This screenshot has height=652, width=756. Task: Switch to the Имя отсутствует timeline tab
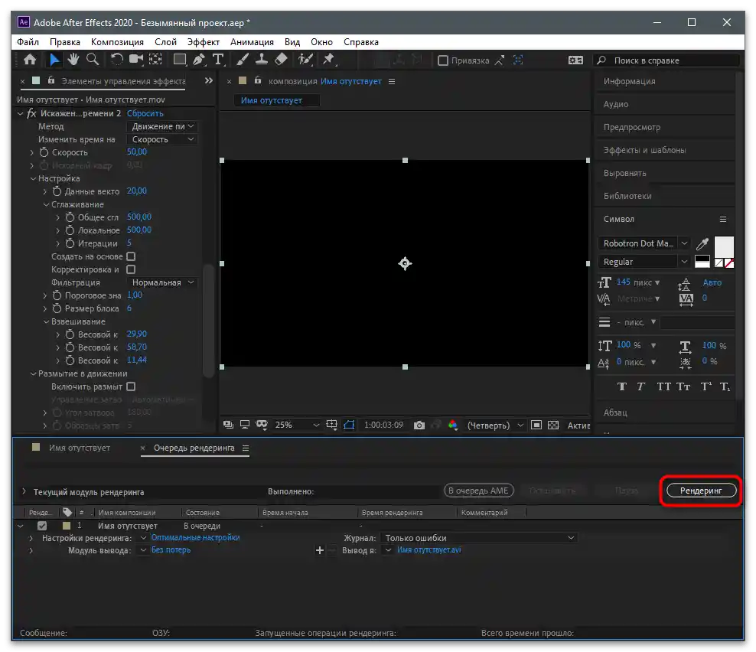tap(80, 448)
